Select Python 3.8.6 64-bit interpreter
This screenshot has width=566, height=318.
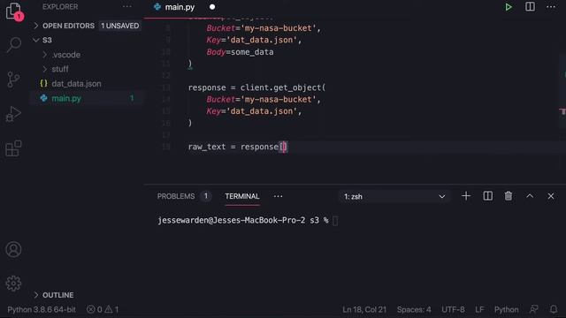click(x=42, y=309)
